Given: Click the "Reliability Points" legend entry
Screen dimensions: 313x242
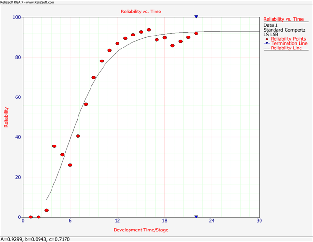Looking at the screenshot, I should coord(288,39).
